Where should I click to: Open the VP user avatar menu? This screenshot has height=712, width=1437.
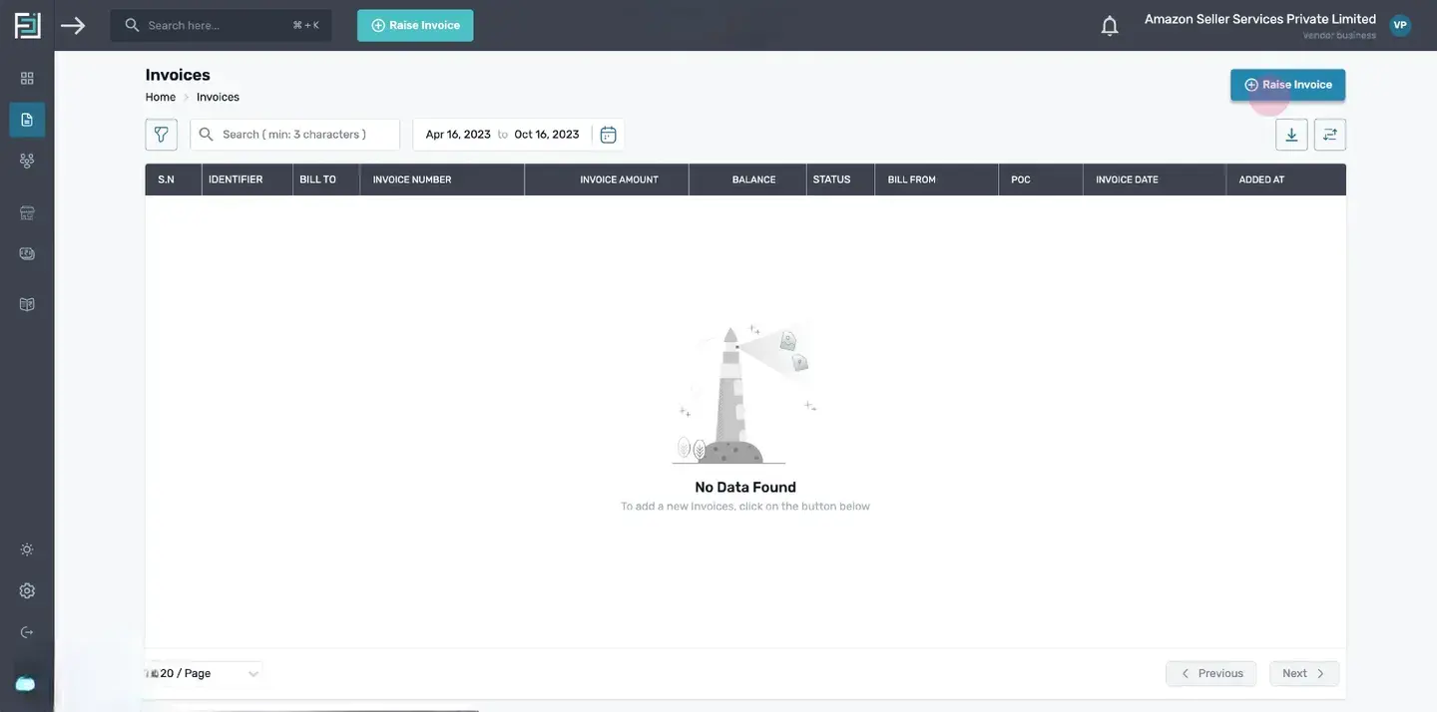(x=1400, y=25)
